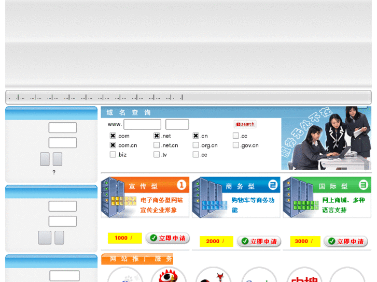Open the red 中搜 logo promotion icon

coord(304,275)
